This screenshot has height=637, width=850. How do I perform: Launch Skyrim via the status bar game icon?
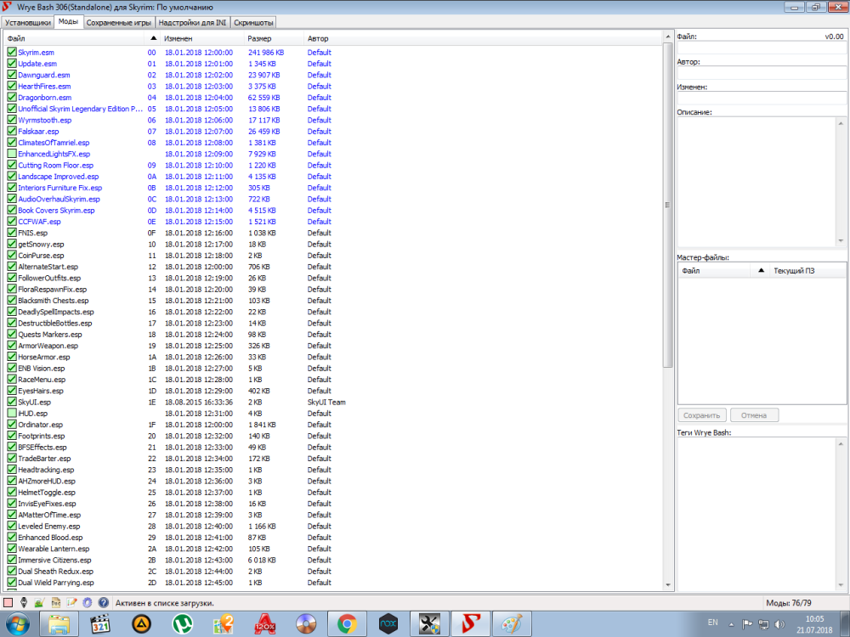[x=24, y=602]
